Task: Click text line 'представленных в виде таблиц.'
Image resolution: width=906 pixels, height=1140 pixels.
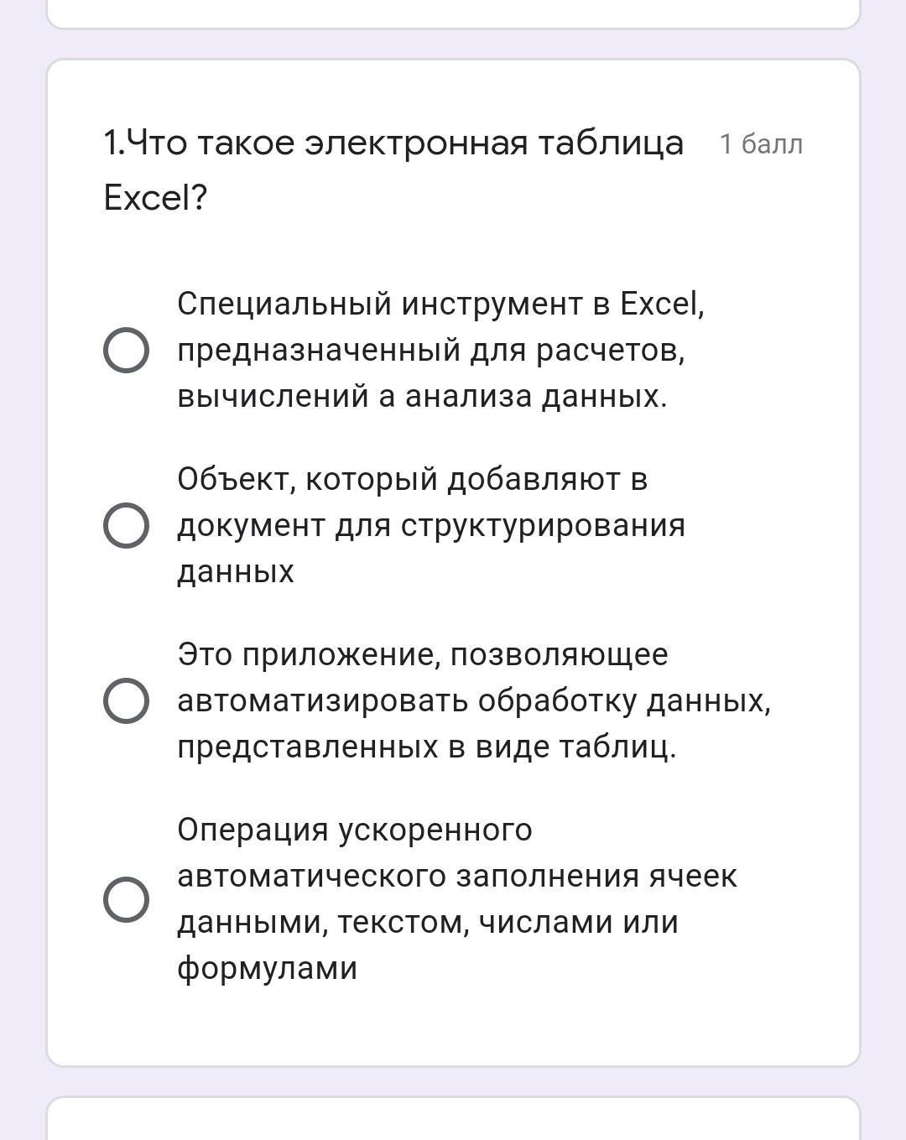Action: 426,747
